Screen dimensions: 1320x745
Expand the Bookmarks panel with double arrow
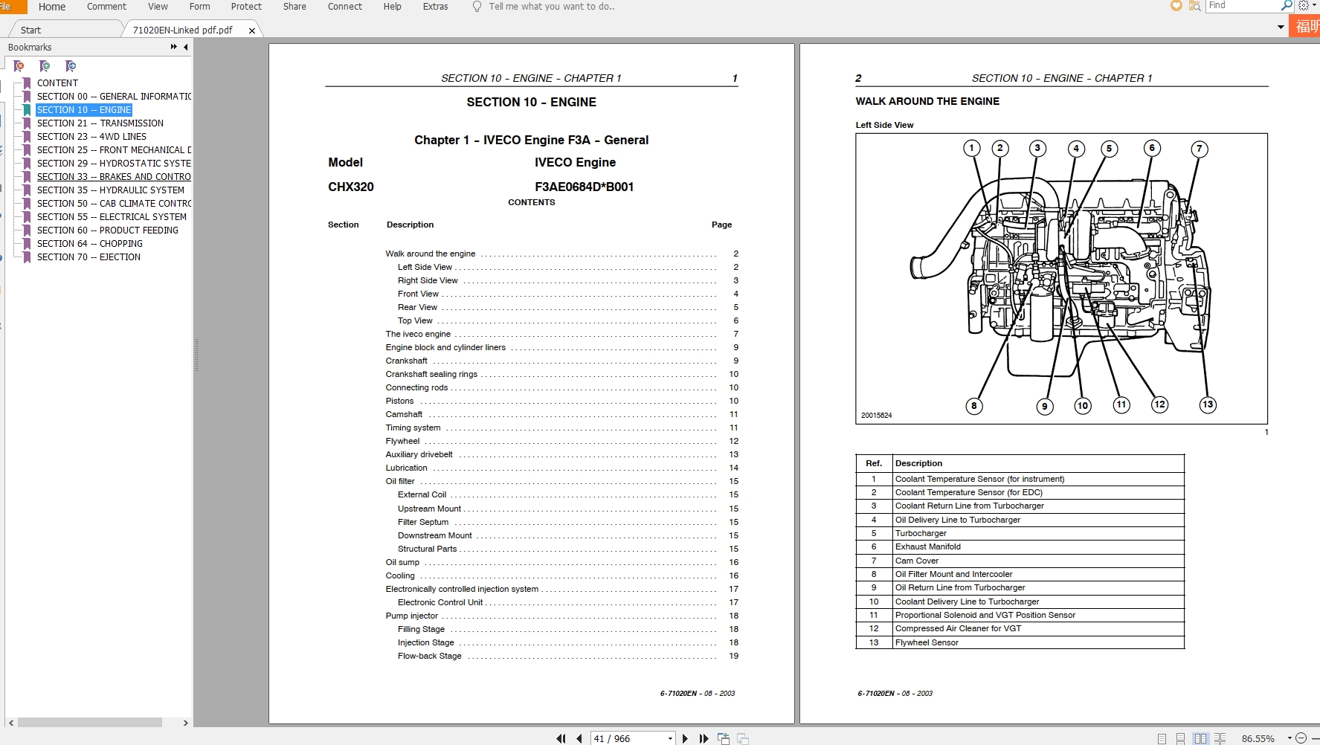click(x=174, y=47)
